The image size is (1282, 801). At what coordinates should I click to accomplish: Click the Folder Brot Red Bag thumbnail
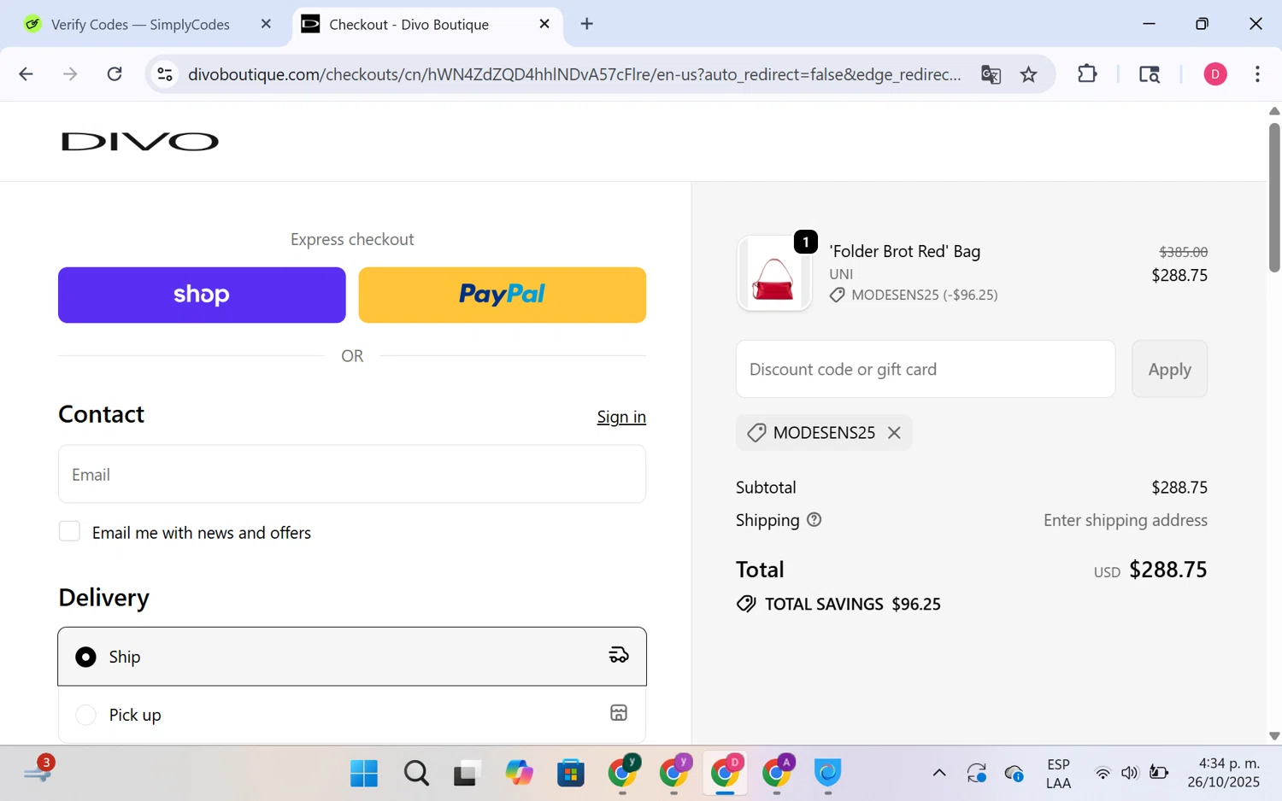pyautogui.click(x=774, y=273)
